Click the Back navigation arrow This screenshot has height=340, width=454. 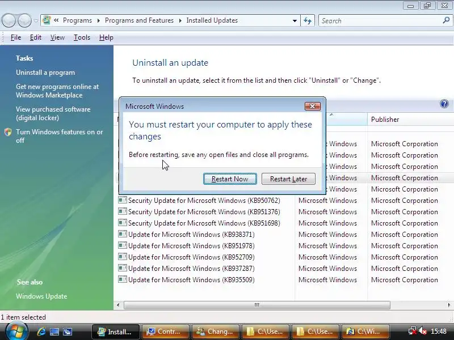point(9,20)
